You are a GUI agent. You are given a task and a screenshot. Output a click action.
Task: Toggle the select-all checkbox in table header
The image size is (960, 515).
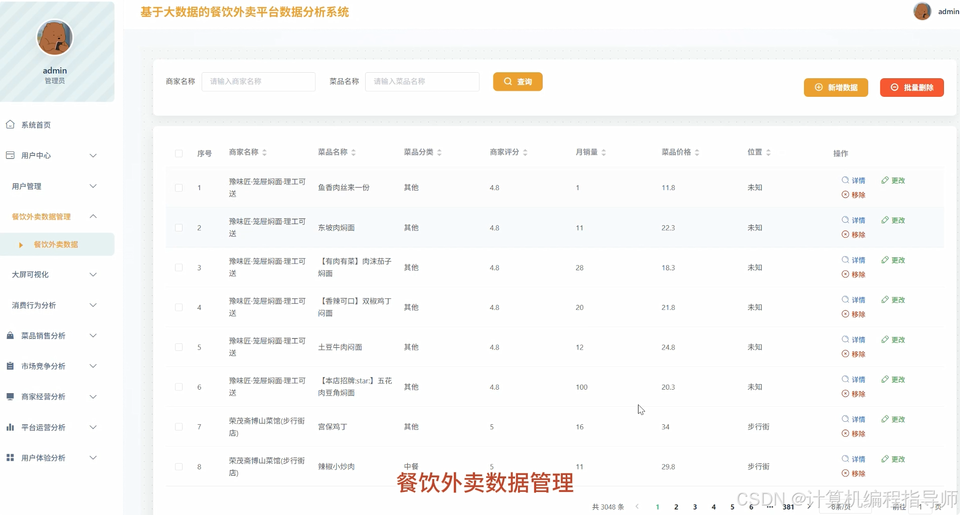click(179, 153)
